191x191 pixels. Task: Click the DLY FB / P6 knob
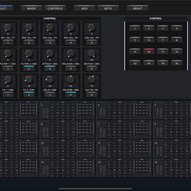92,80
